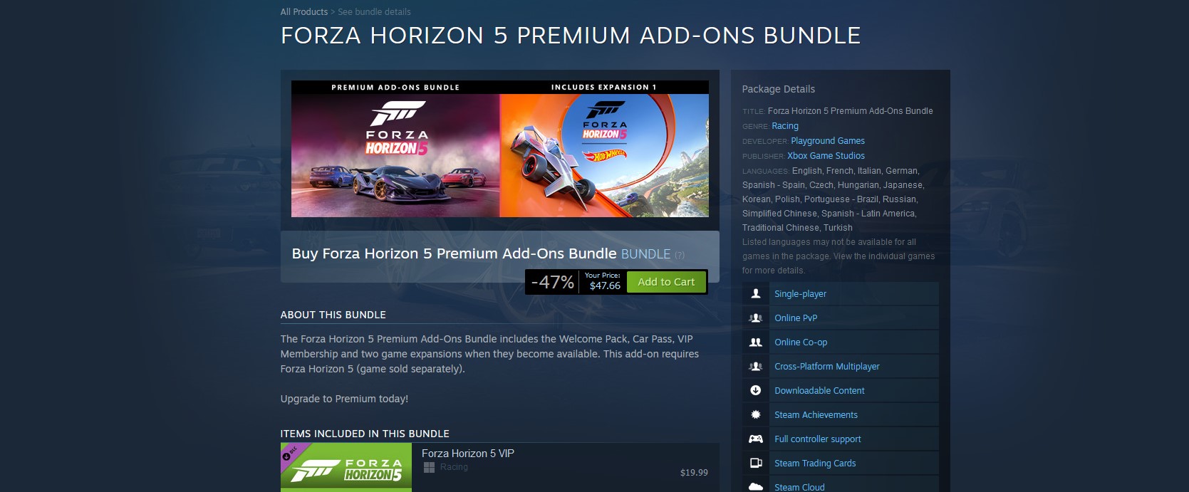1189x492 pixels.
Task: Click the Single-player person icon
Action: [x=756, y=293]
